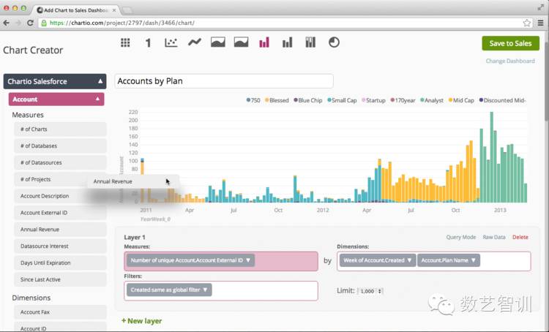This screenshot has width=549, height=332.
Task: Toggle the Analyst legend series
Action: coord(432,100)
